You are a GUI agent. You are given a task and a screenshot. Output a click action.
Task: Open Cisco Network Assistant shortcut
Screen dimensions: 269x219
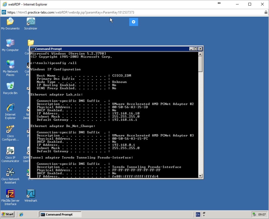[x=10, y=176]
